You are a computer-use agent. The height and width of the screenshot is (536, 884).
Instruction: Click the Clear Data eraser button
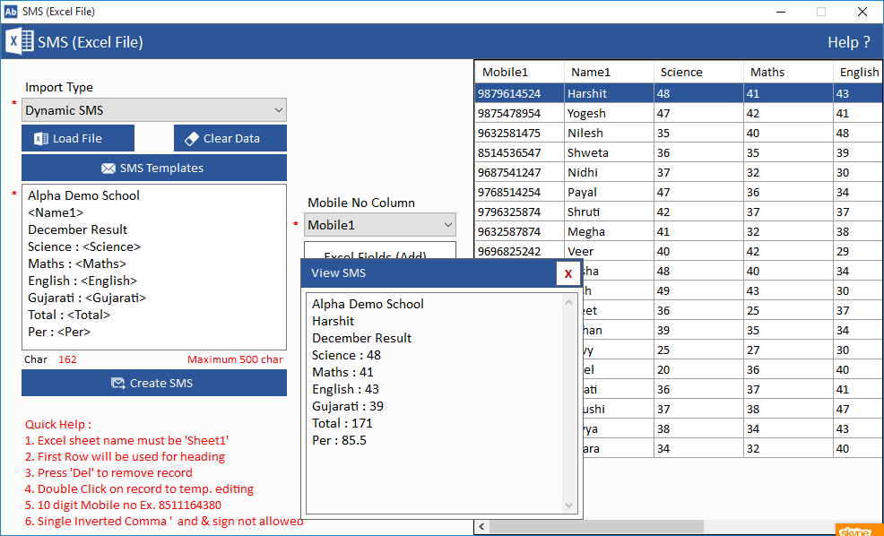[230, 139]
